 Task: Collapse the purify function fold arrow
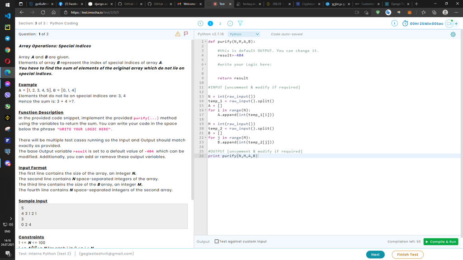pyautogui.click(x=206, y=42)
